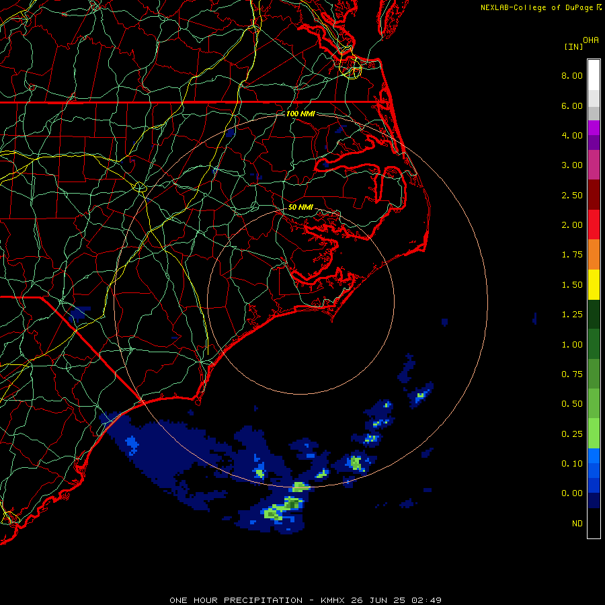Click the 0.10 legend value
This screenshot has width=605, height=605.
pyautogui.click(x=572, y=464)
